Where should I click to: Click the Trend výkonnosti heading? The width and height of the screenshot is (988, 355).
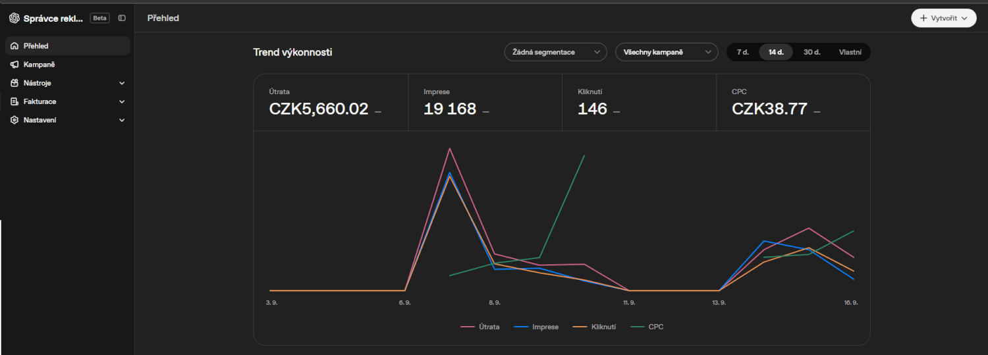(292, 52)
